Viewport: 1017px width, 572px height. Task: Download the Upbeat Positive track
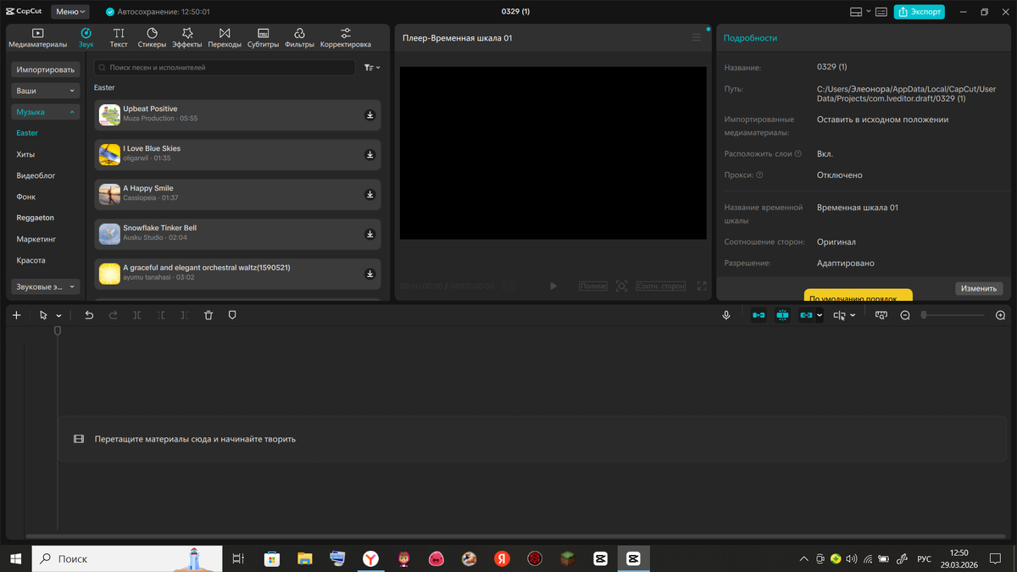point(370,115)
